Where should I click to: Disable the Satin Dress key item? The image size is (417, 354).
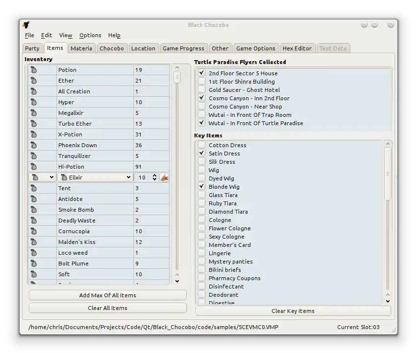click(x=201, y=153)
